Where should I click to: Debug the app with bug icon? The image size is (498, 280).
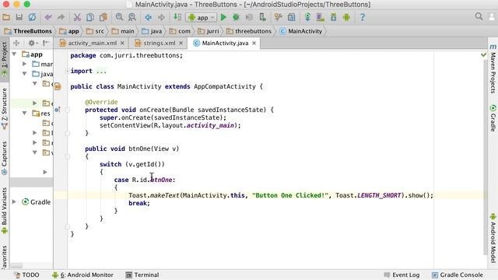click(x=236, y=17)
